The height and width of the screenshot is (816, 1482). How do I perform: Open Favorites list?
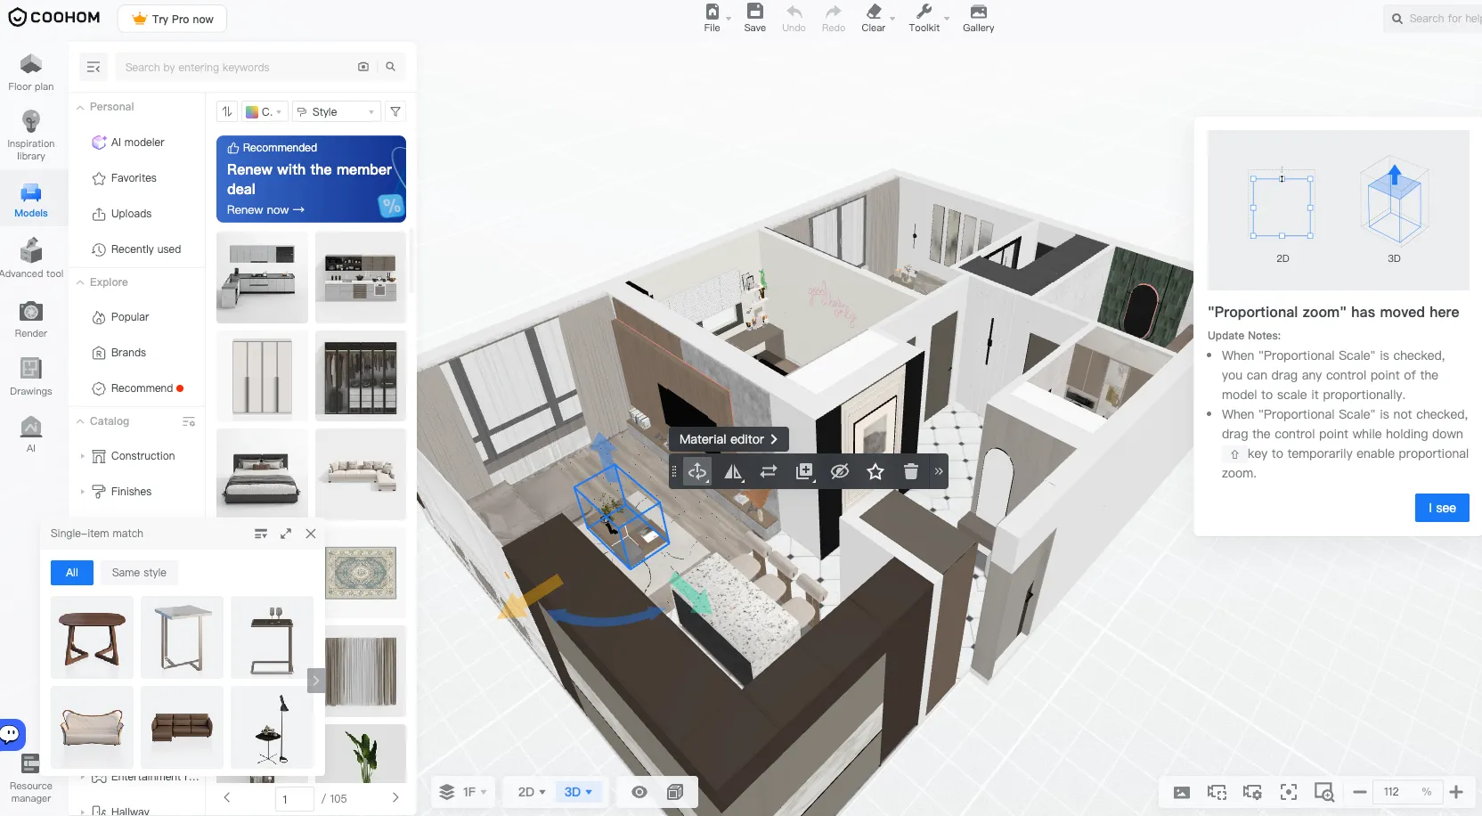pos(125,178)
